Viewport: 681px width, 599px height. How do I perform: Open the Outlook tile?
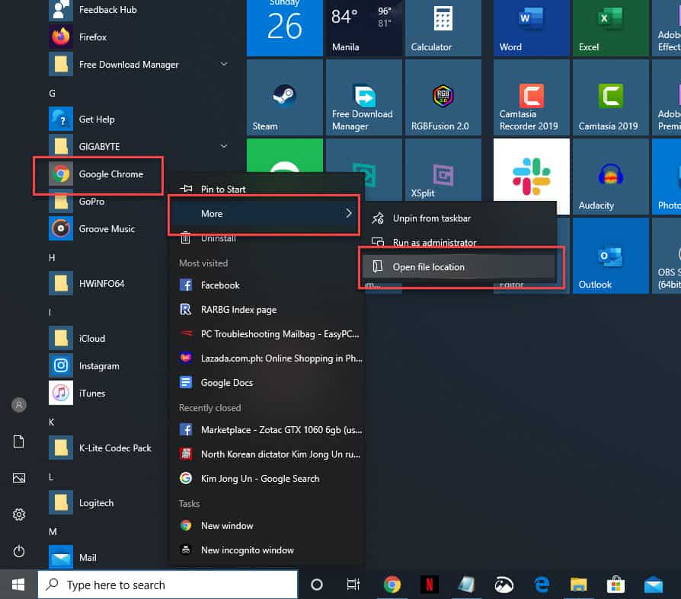point(611,256)
